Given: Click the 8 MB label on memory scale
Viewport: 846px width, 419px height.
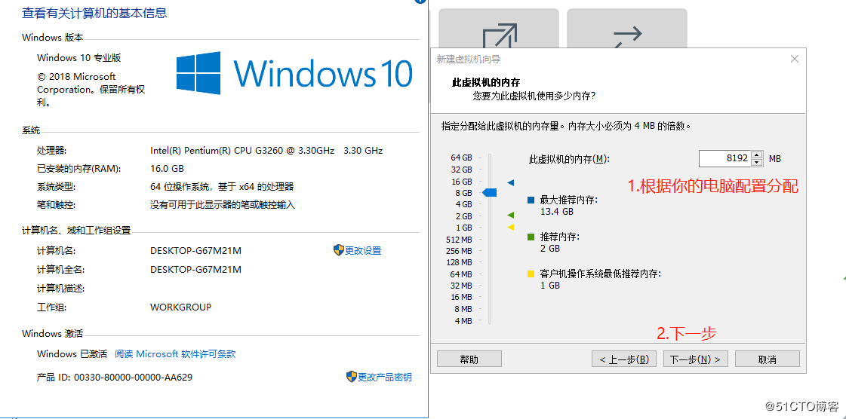Looking at the screenshot, I should click(x=463, y=309).
